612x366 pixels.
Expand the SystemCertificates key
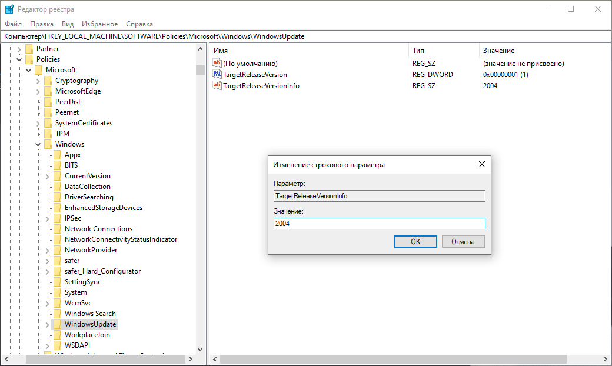[38, 124]
